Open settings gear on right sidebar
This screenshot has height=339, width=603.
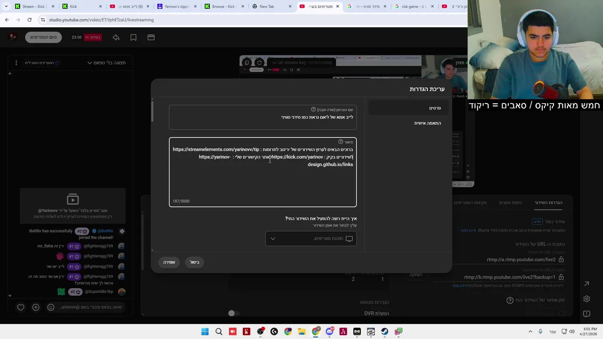point(587,299)
